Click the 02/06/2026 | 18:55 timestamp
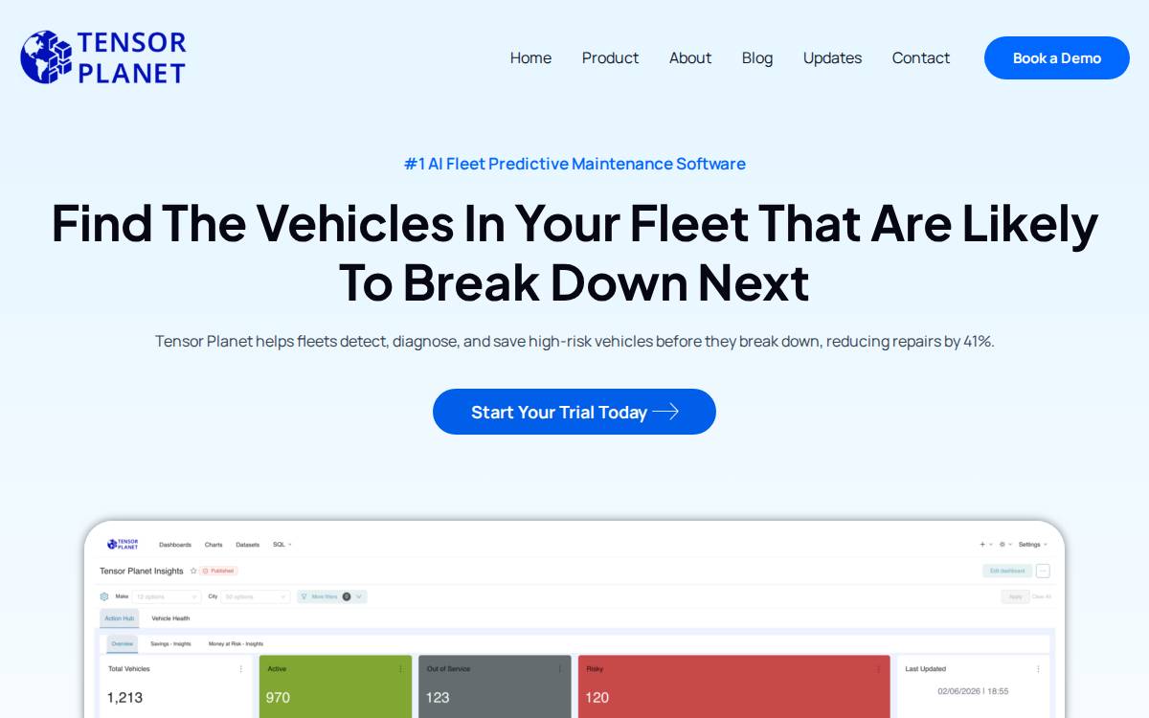The height and width of the screenshot is (718, 1149). click(973, 691)
